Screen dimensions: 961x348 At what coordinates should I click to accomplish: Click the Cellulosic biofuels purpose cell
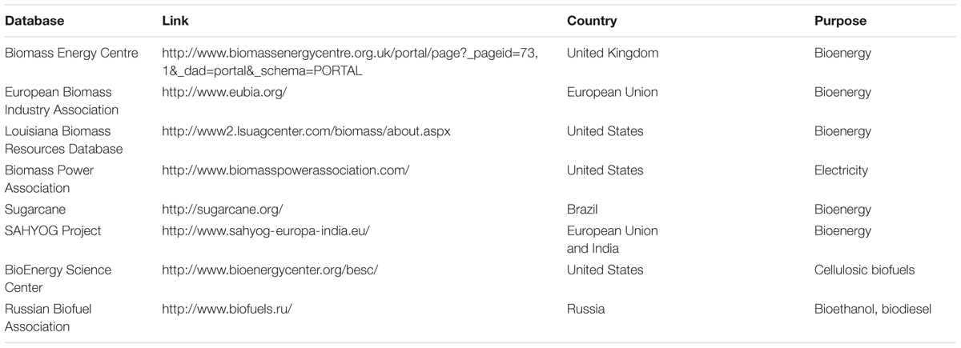click(864, 270)
